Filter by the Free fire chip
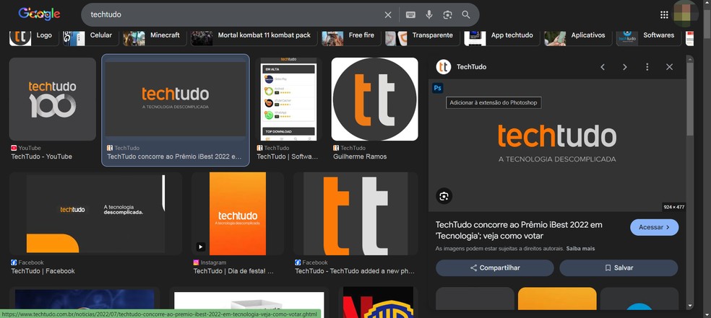Viewport: 711px width, 318px height. (351, 37)
